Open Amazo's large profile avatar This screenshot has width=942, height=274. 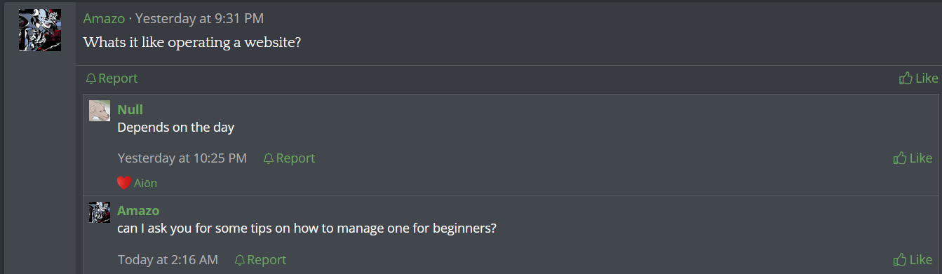tap(40, 30)
